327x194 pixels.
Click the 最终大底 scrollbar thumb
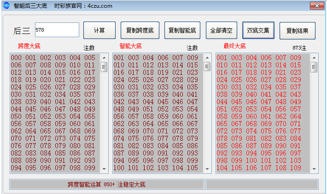pos(314,67)
